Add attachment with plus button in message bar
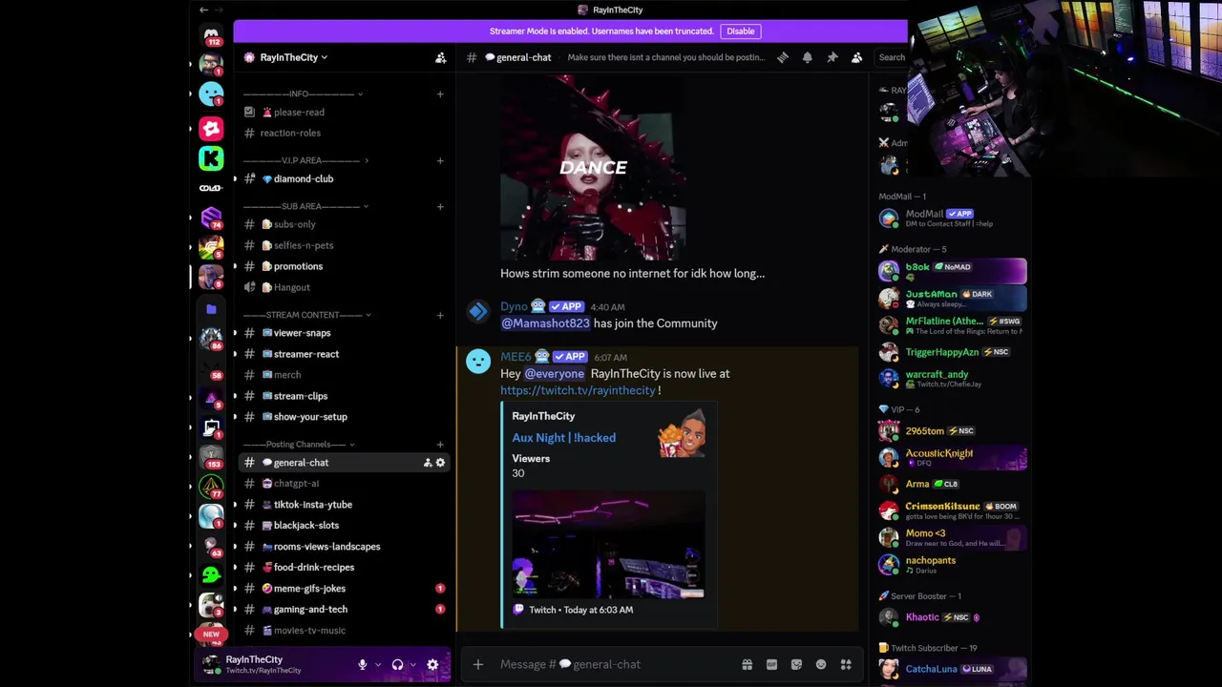Image resolution: width=1222 pixels, height=687 pixels. point(477,664)
